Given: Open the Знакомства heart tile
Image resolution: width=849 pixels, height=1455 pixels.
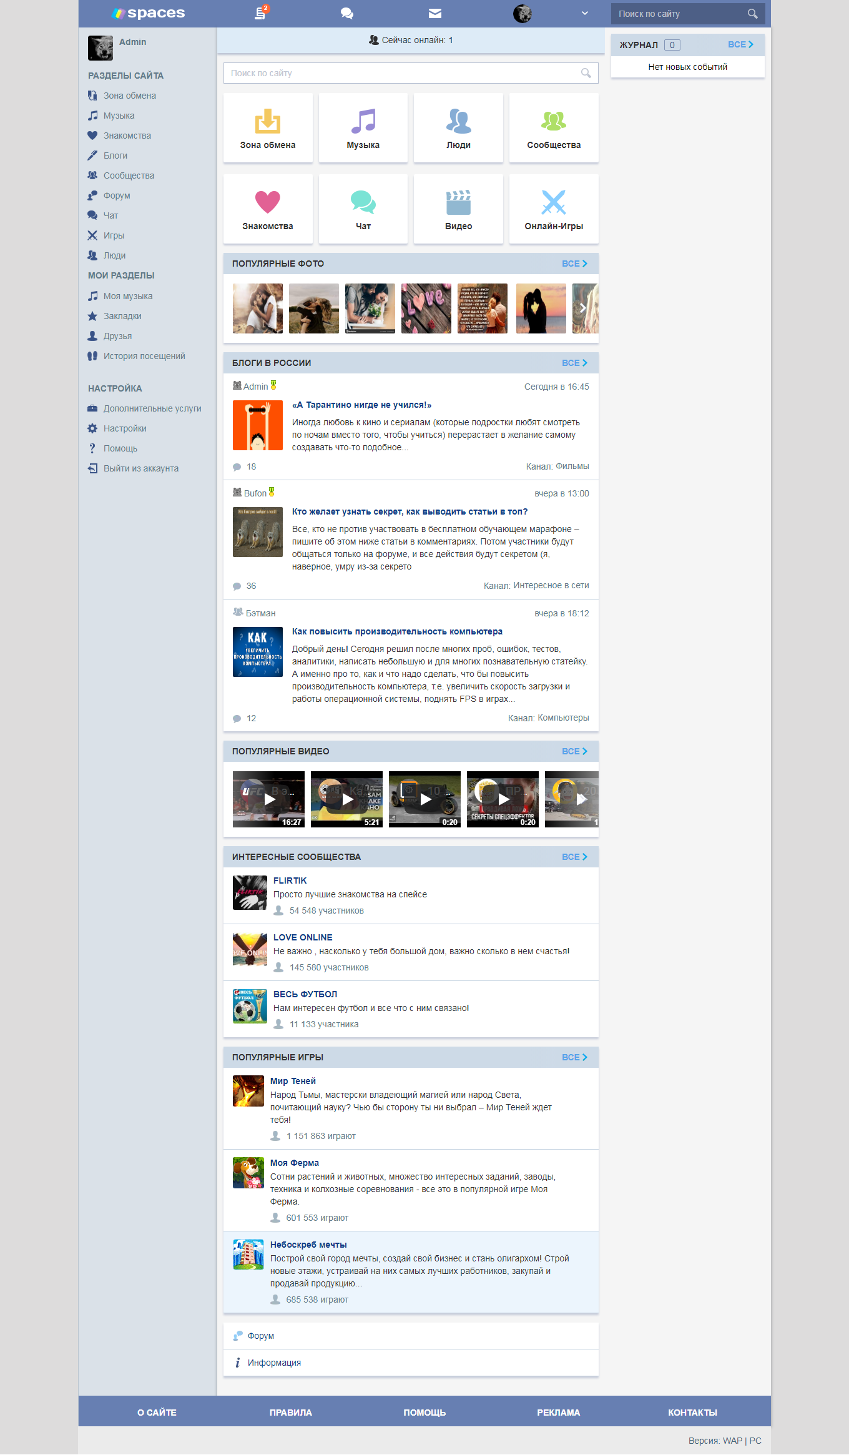Looking at the screenshot, I should (268, 209).
